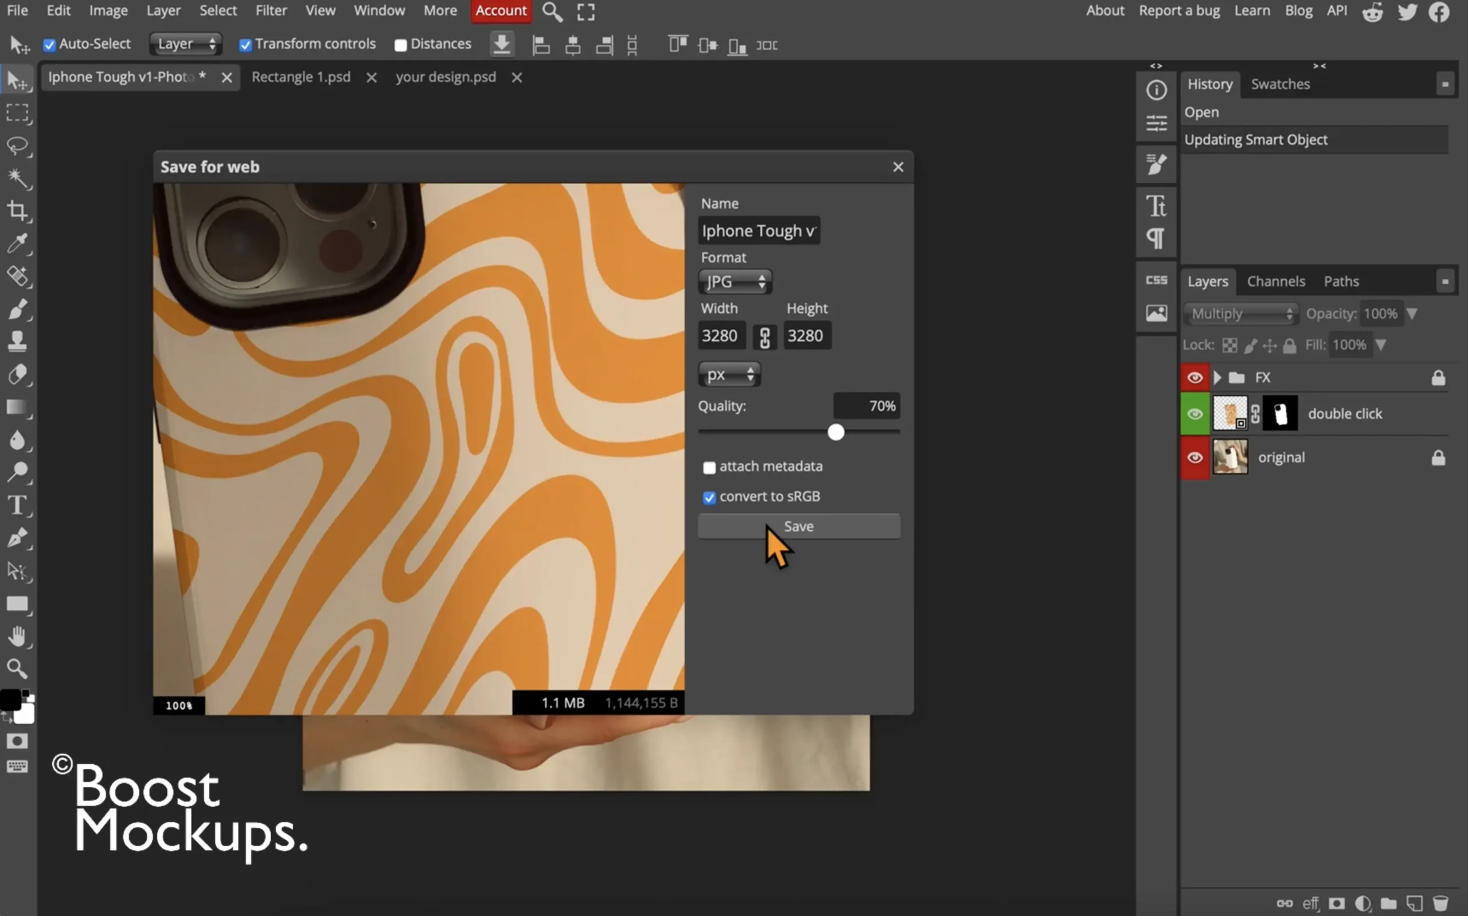
Task: Open the Image menu
Action: tap(108, 10)
